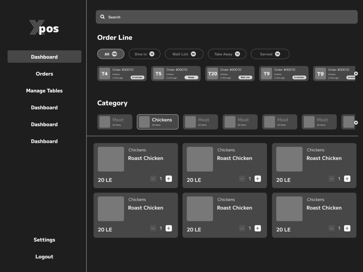Image resolution: width=363 pixels, height=272 pixels.
Task: Increase quantity of the first Roast Chicken
Action: tap(168, 178)
